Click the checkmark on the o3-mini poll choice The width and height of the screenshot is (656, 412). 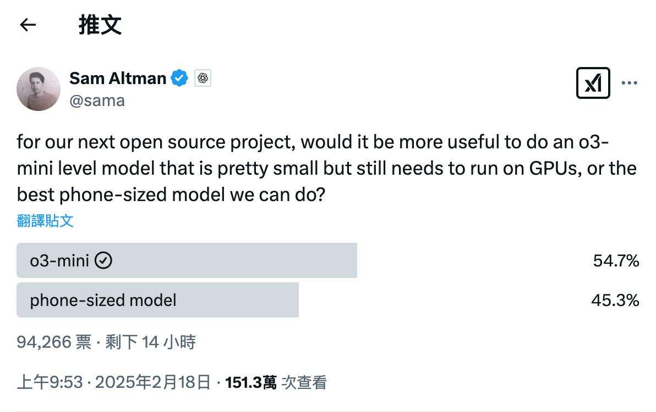pyautogui.click(x=102, y=260)
